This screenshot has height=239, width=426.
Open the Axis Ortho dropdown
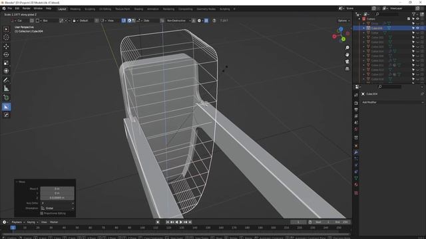click(57, 203)
